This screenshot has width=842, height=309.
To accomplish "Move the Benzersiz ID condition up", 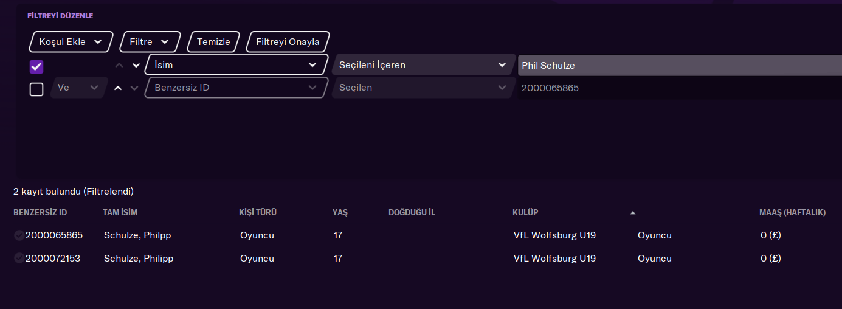I will pos(119,88).
